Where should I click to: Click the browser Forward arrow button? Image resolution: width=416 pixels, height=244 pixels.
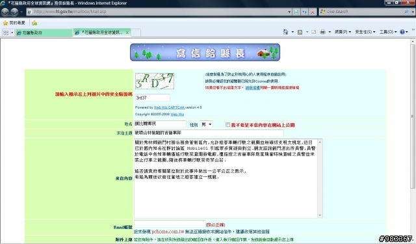click(14, 12)
